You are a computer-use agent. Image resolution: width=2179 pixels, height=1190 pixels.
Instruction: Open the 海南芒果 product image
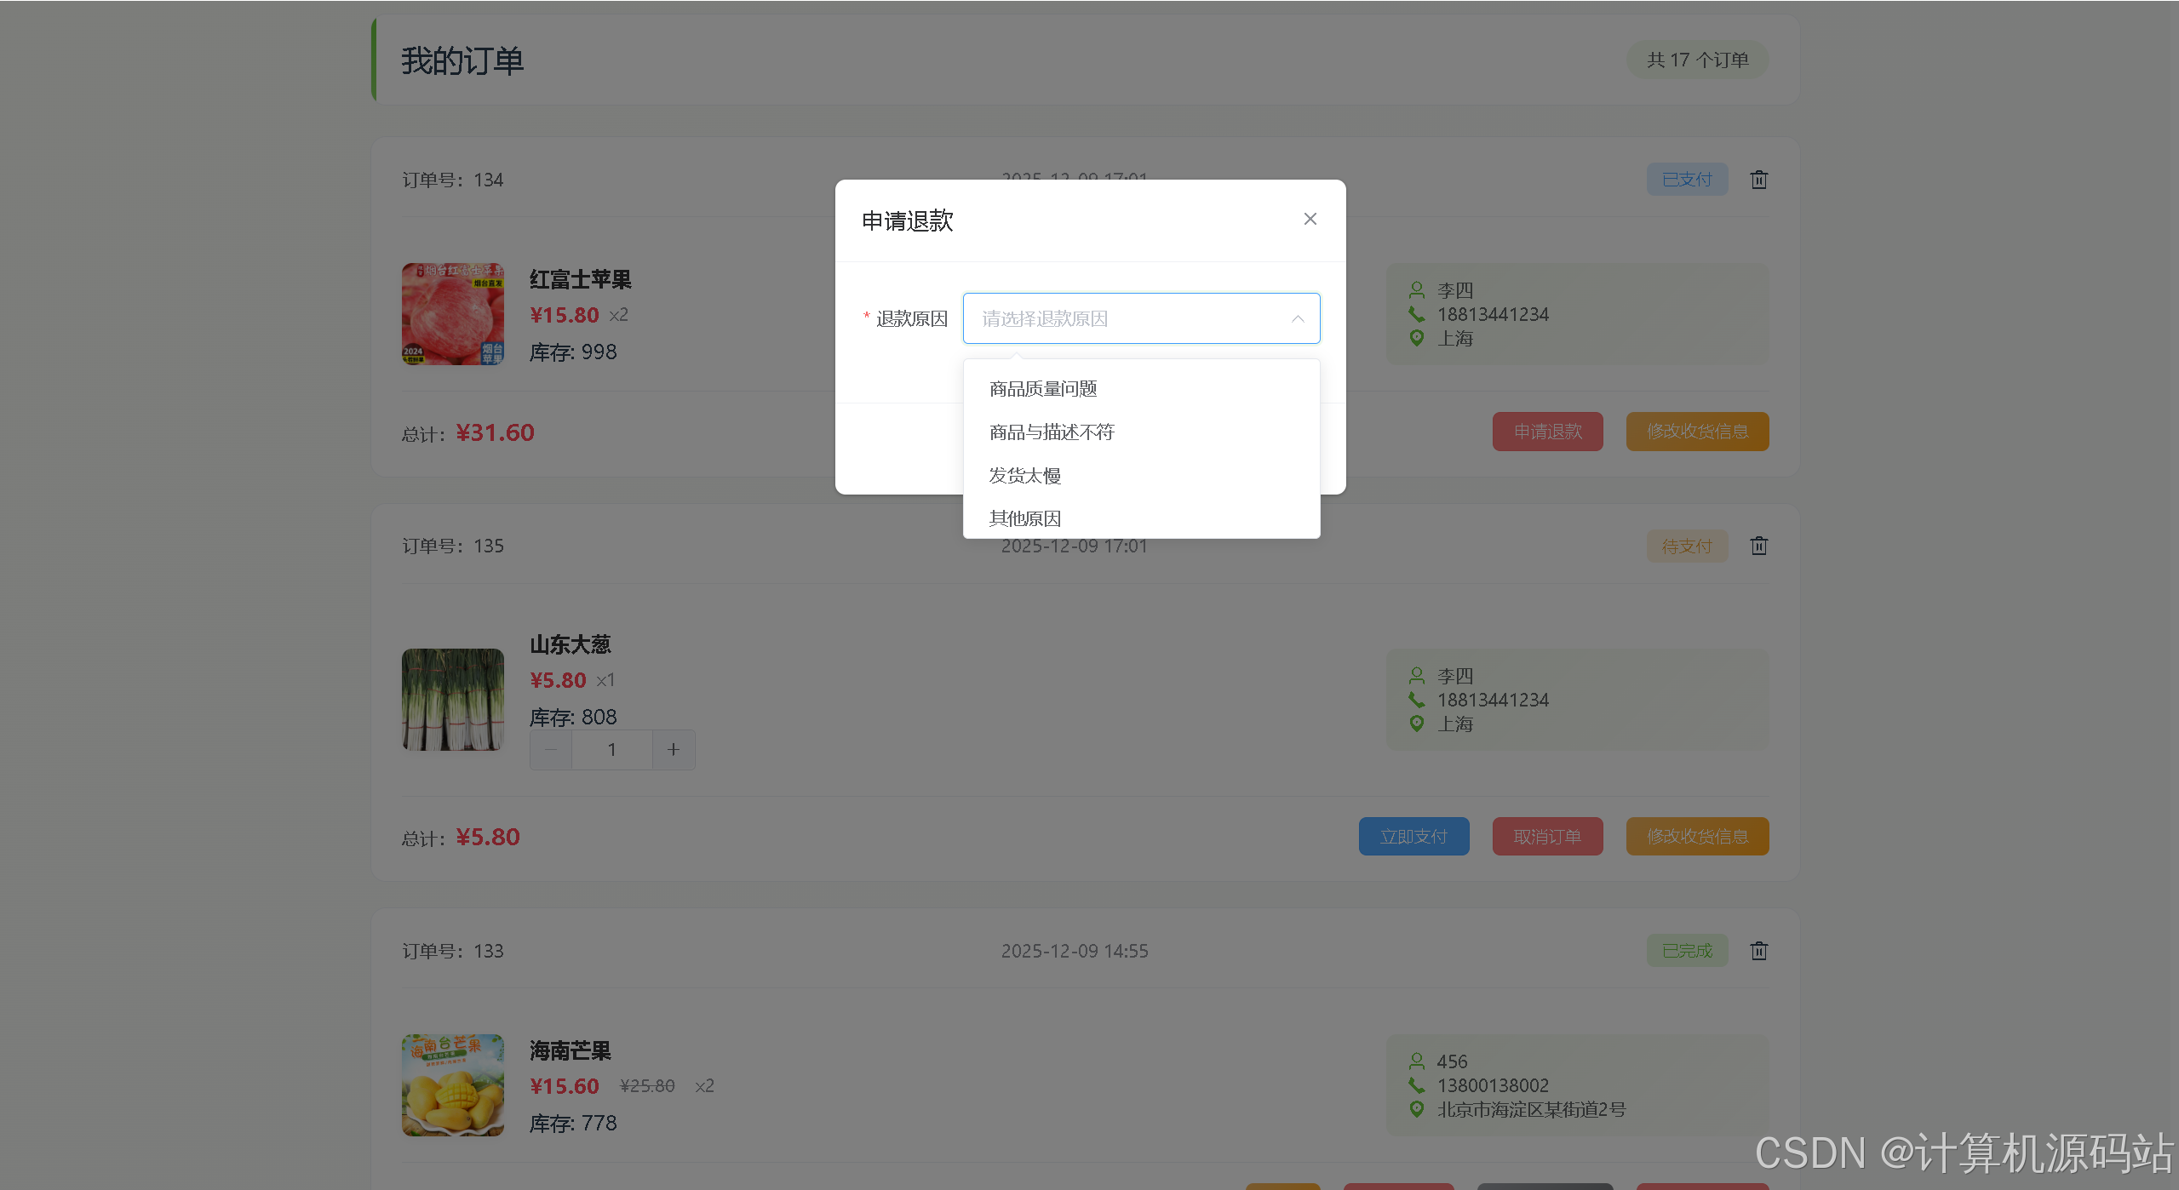point(453,1085)
